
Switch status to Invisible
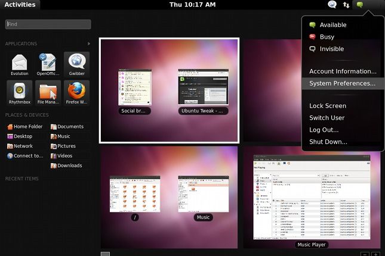pyautogui.click(x=331, y=49)
